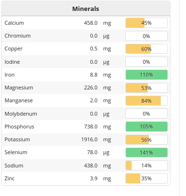Click the Iron 110% green bar
186x196 pixels.
coord(146,75)
